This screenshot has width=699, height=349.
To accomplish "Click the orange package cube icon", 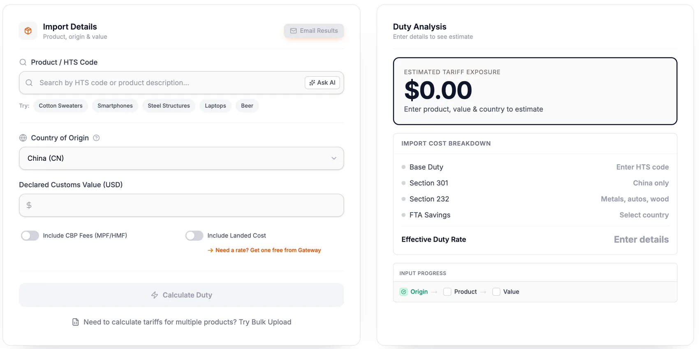I will [28, 31].
